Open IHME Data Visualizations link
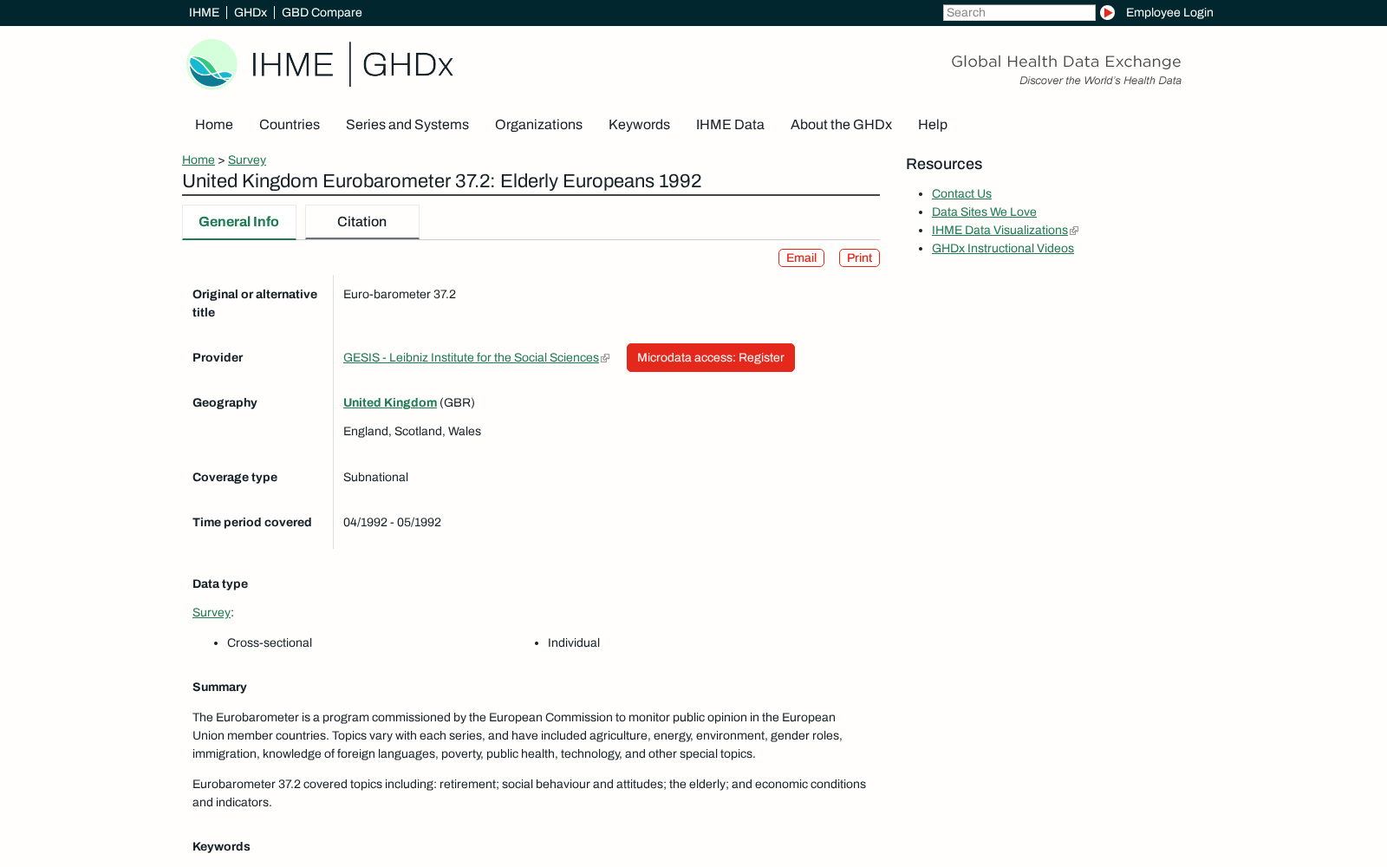This screenshot has height=867, width=1387. click(1000, 230)
